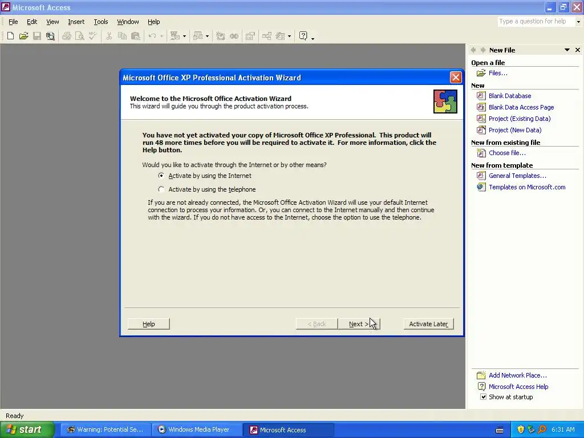Image resolution: width=584 pixels, height=438 pixels.
Task: Close the Activation Wizard dialog
Action: point(456,77)
